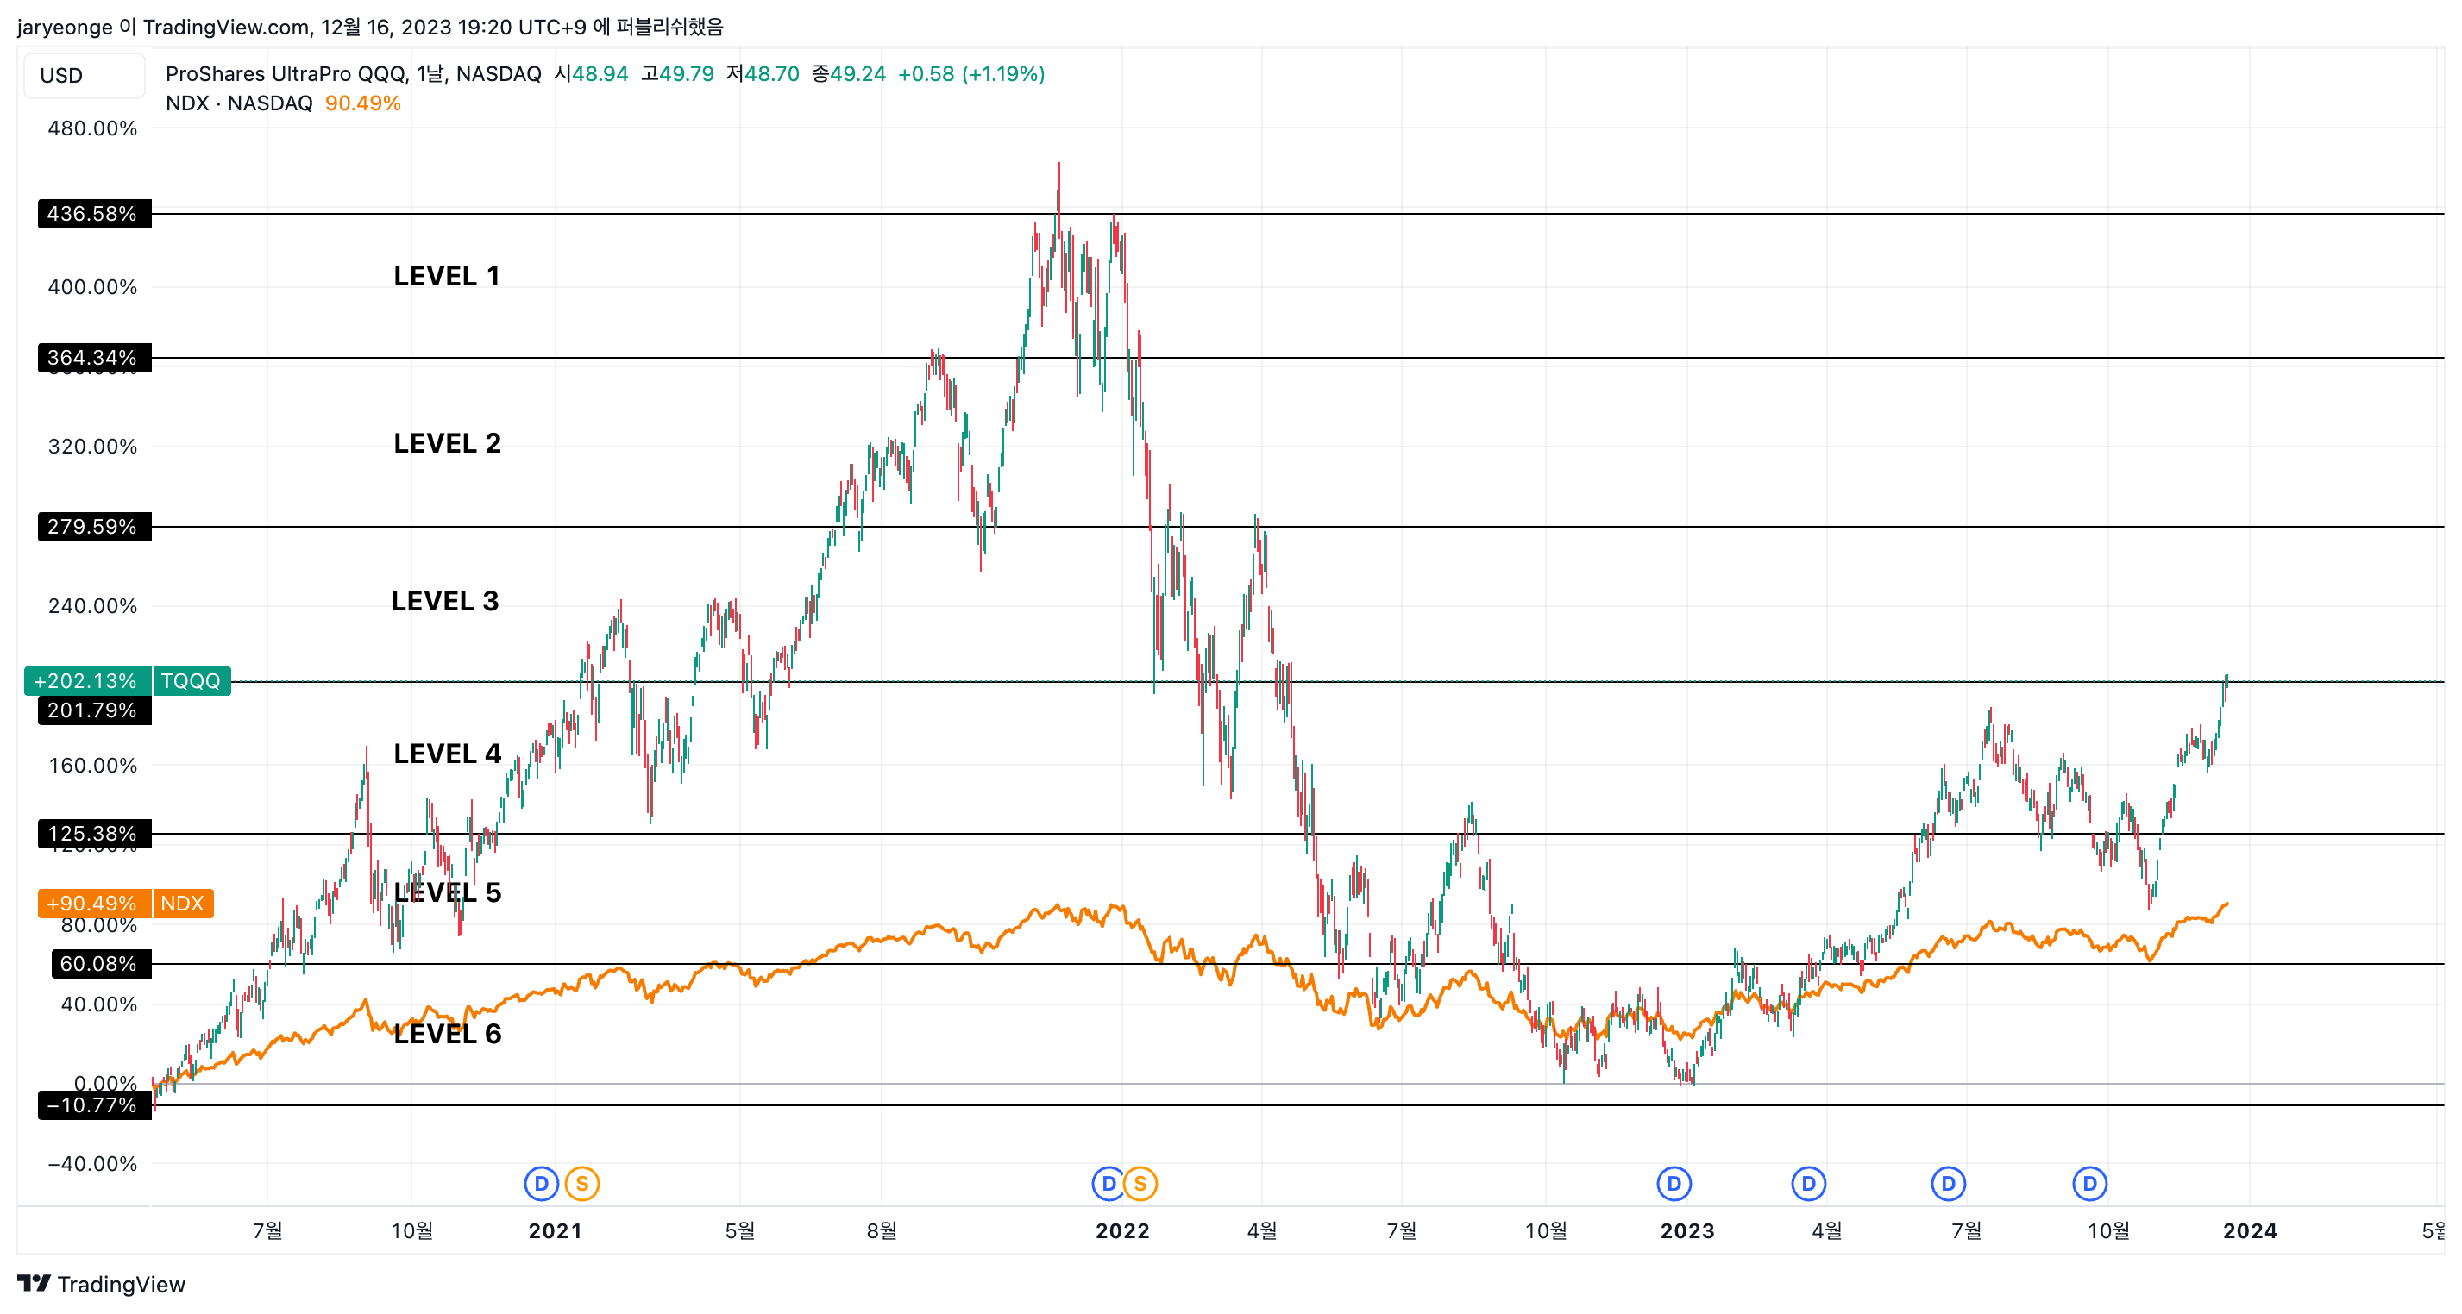Click the 364.34% horizontal line label

tap(95, 358)
